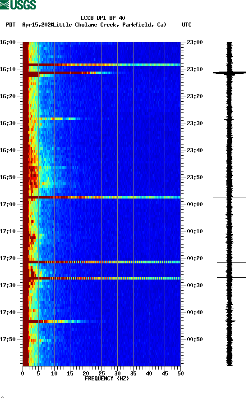The height and width of the screenshot is (402, 249).
Task: Click the '17:20' PDT time label
Action: pyautogui.click(x=8, y=258)
